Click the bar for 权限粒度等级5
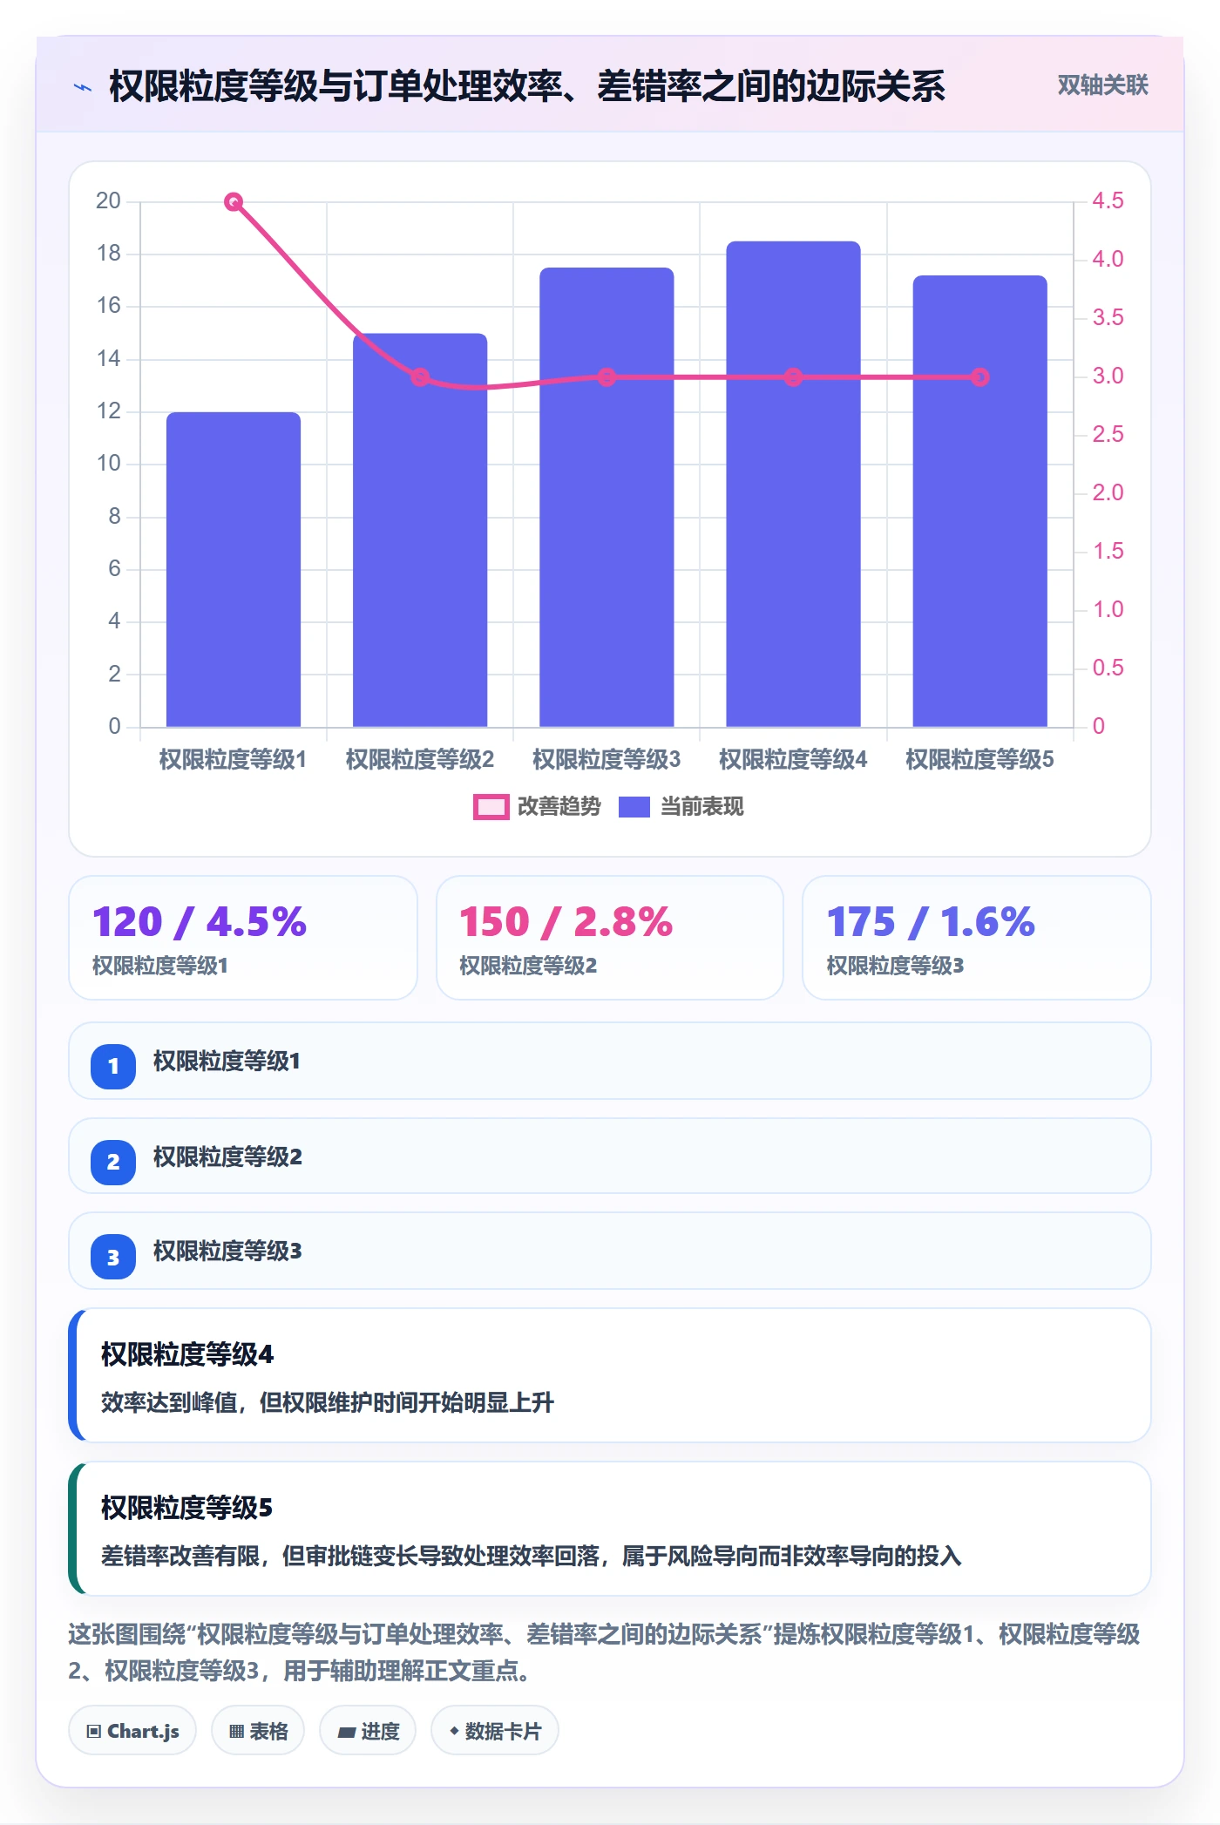This screenshot has width=1220, height=1825. coord(979,501)
